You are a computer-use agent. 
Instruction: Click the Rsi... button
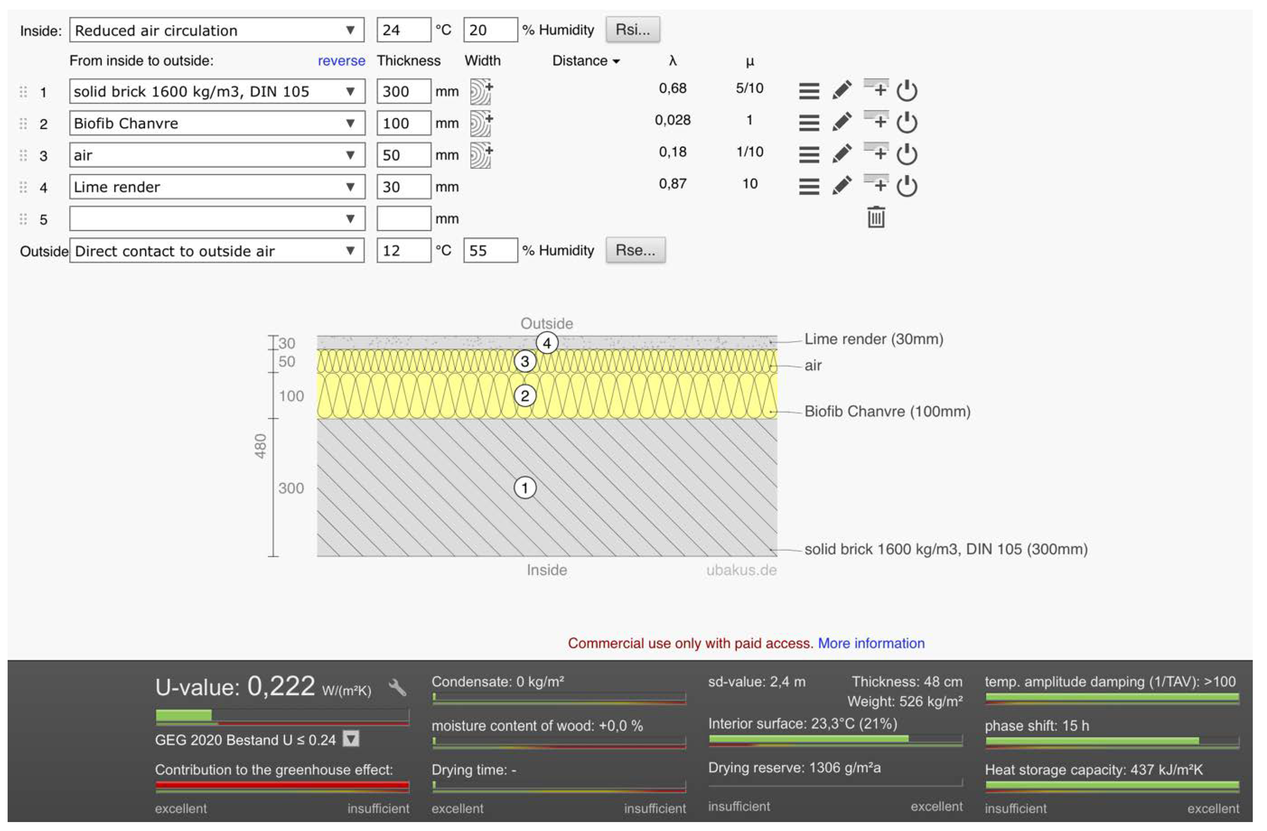pos(633,30)
